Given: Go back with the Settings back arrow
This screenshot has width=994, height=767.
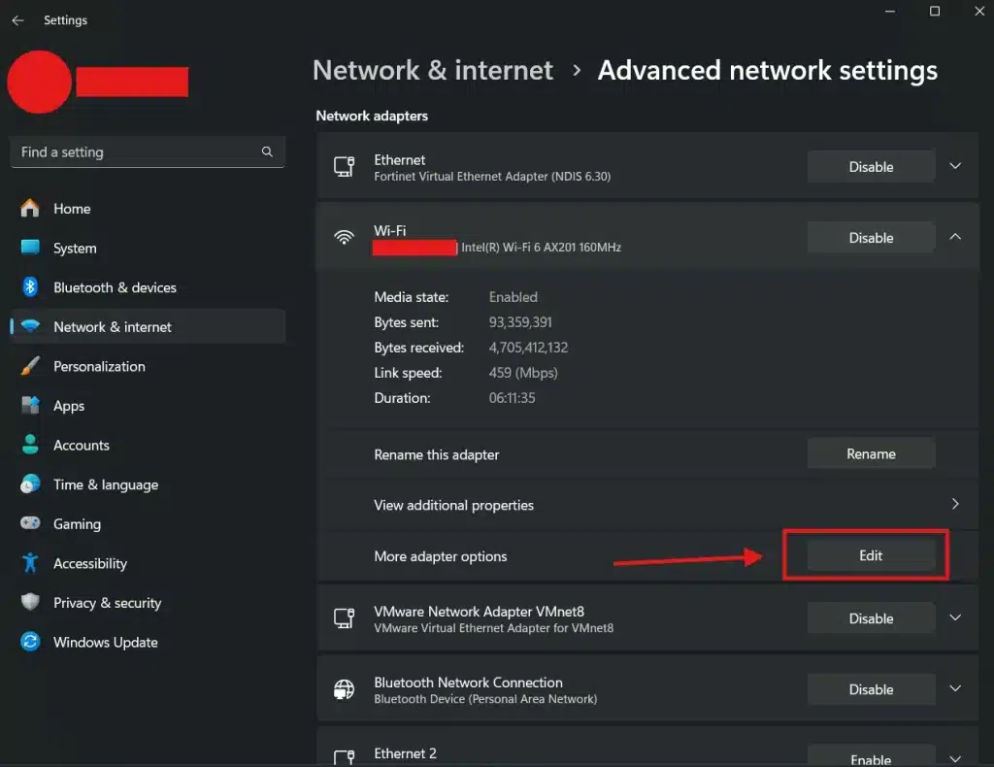Looking at the screenshot, I should tap(17, 20).
